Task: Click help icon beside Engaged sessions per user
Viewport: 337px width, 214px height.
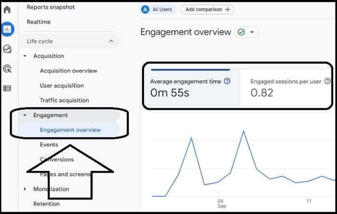Action: click(327, 81)
